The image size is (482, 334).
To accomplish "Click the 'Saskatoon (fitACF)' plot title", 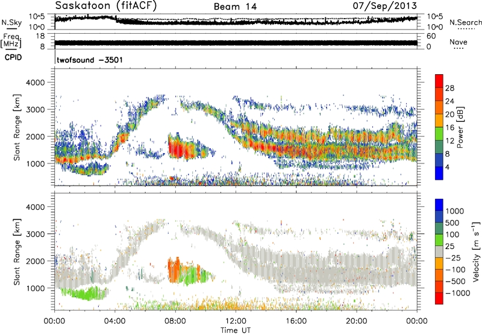I will [x=106, y=5].
